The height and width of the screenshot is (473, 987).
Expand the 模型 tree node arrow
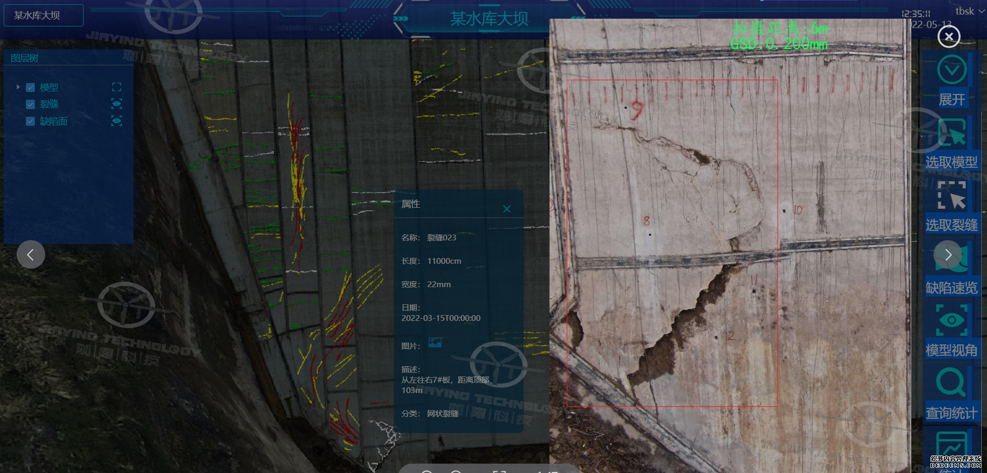[18, 87]
